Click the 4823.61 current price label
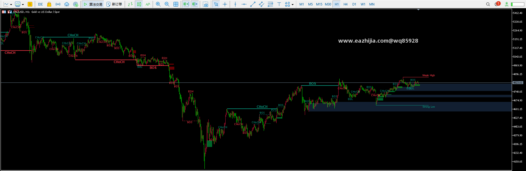 pyautogui.click(x=518, y=82)
